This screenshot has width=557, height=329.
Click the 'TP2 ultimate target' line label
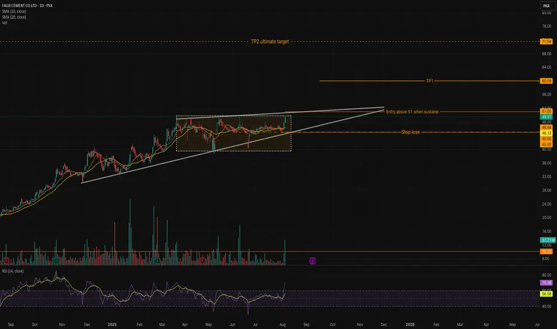(270, 42)
